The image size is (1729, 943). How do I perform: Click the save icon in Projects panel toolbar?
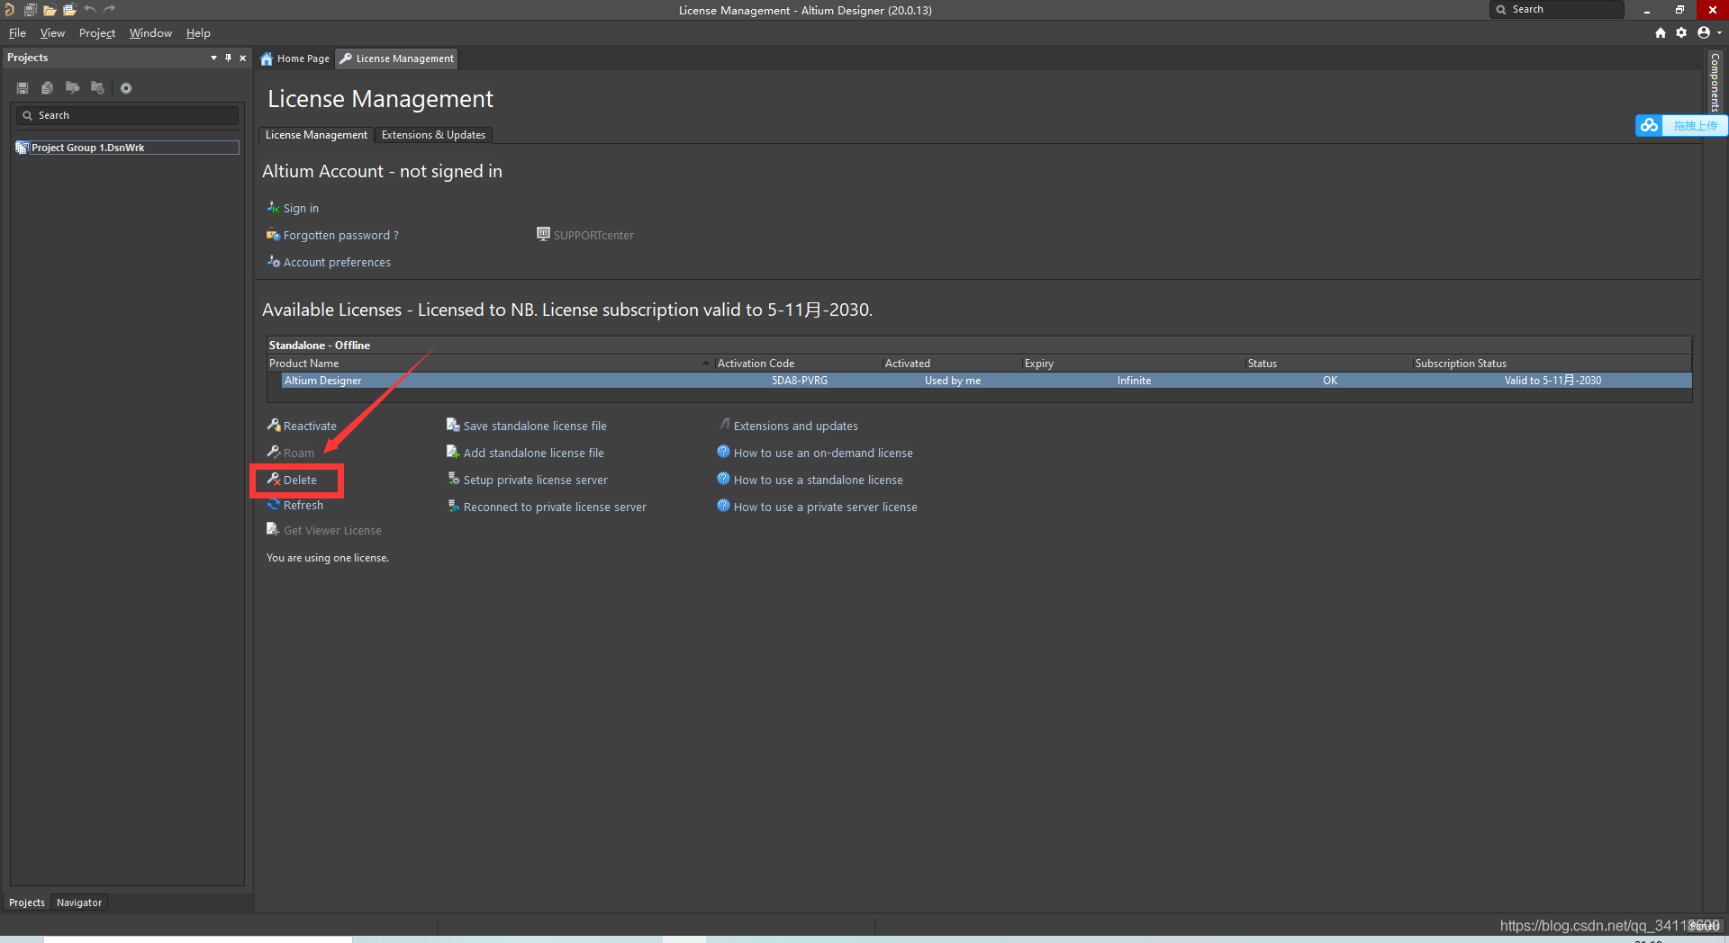click(23, 88)
